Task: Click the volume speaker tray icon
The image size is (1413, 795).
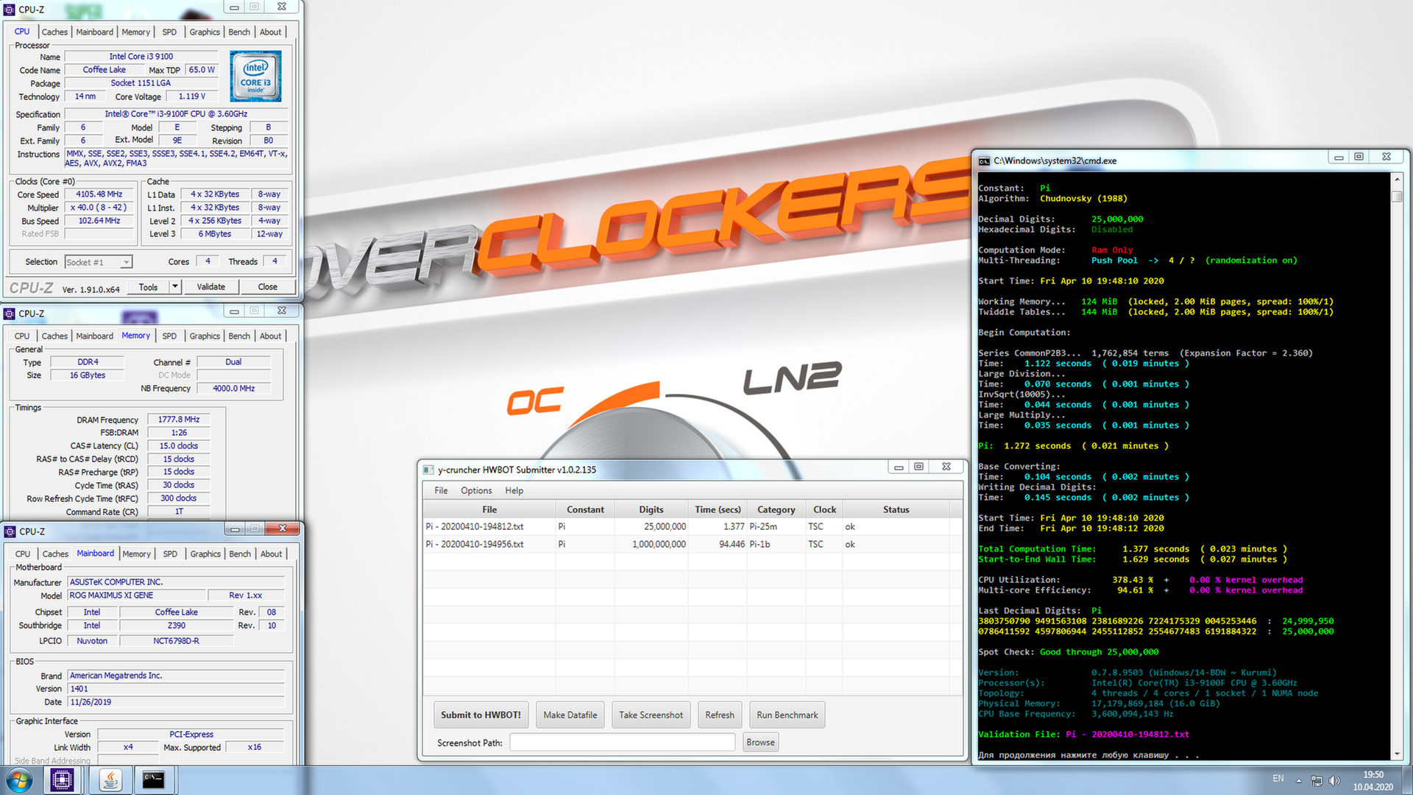Action: 1334,780
